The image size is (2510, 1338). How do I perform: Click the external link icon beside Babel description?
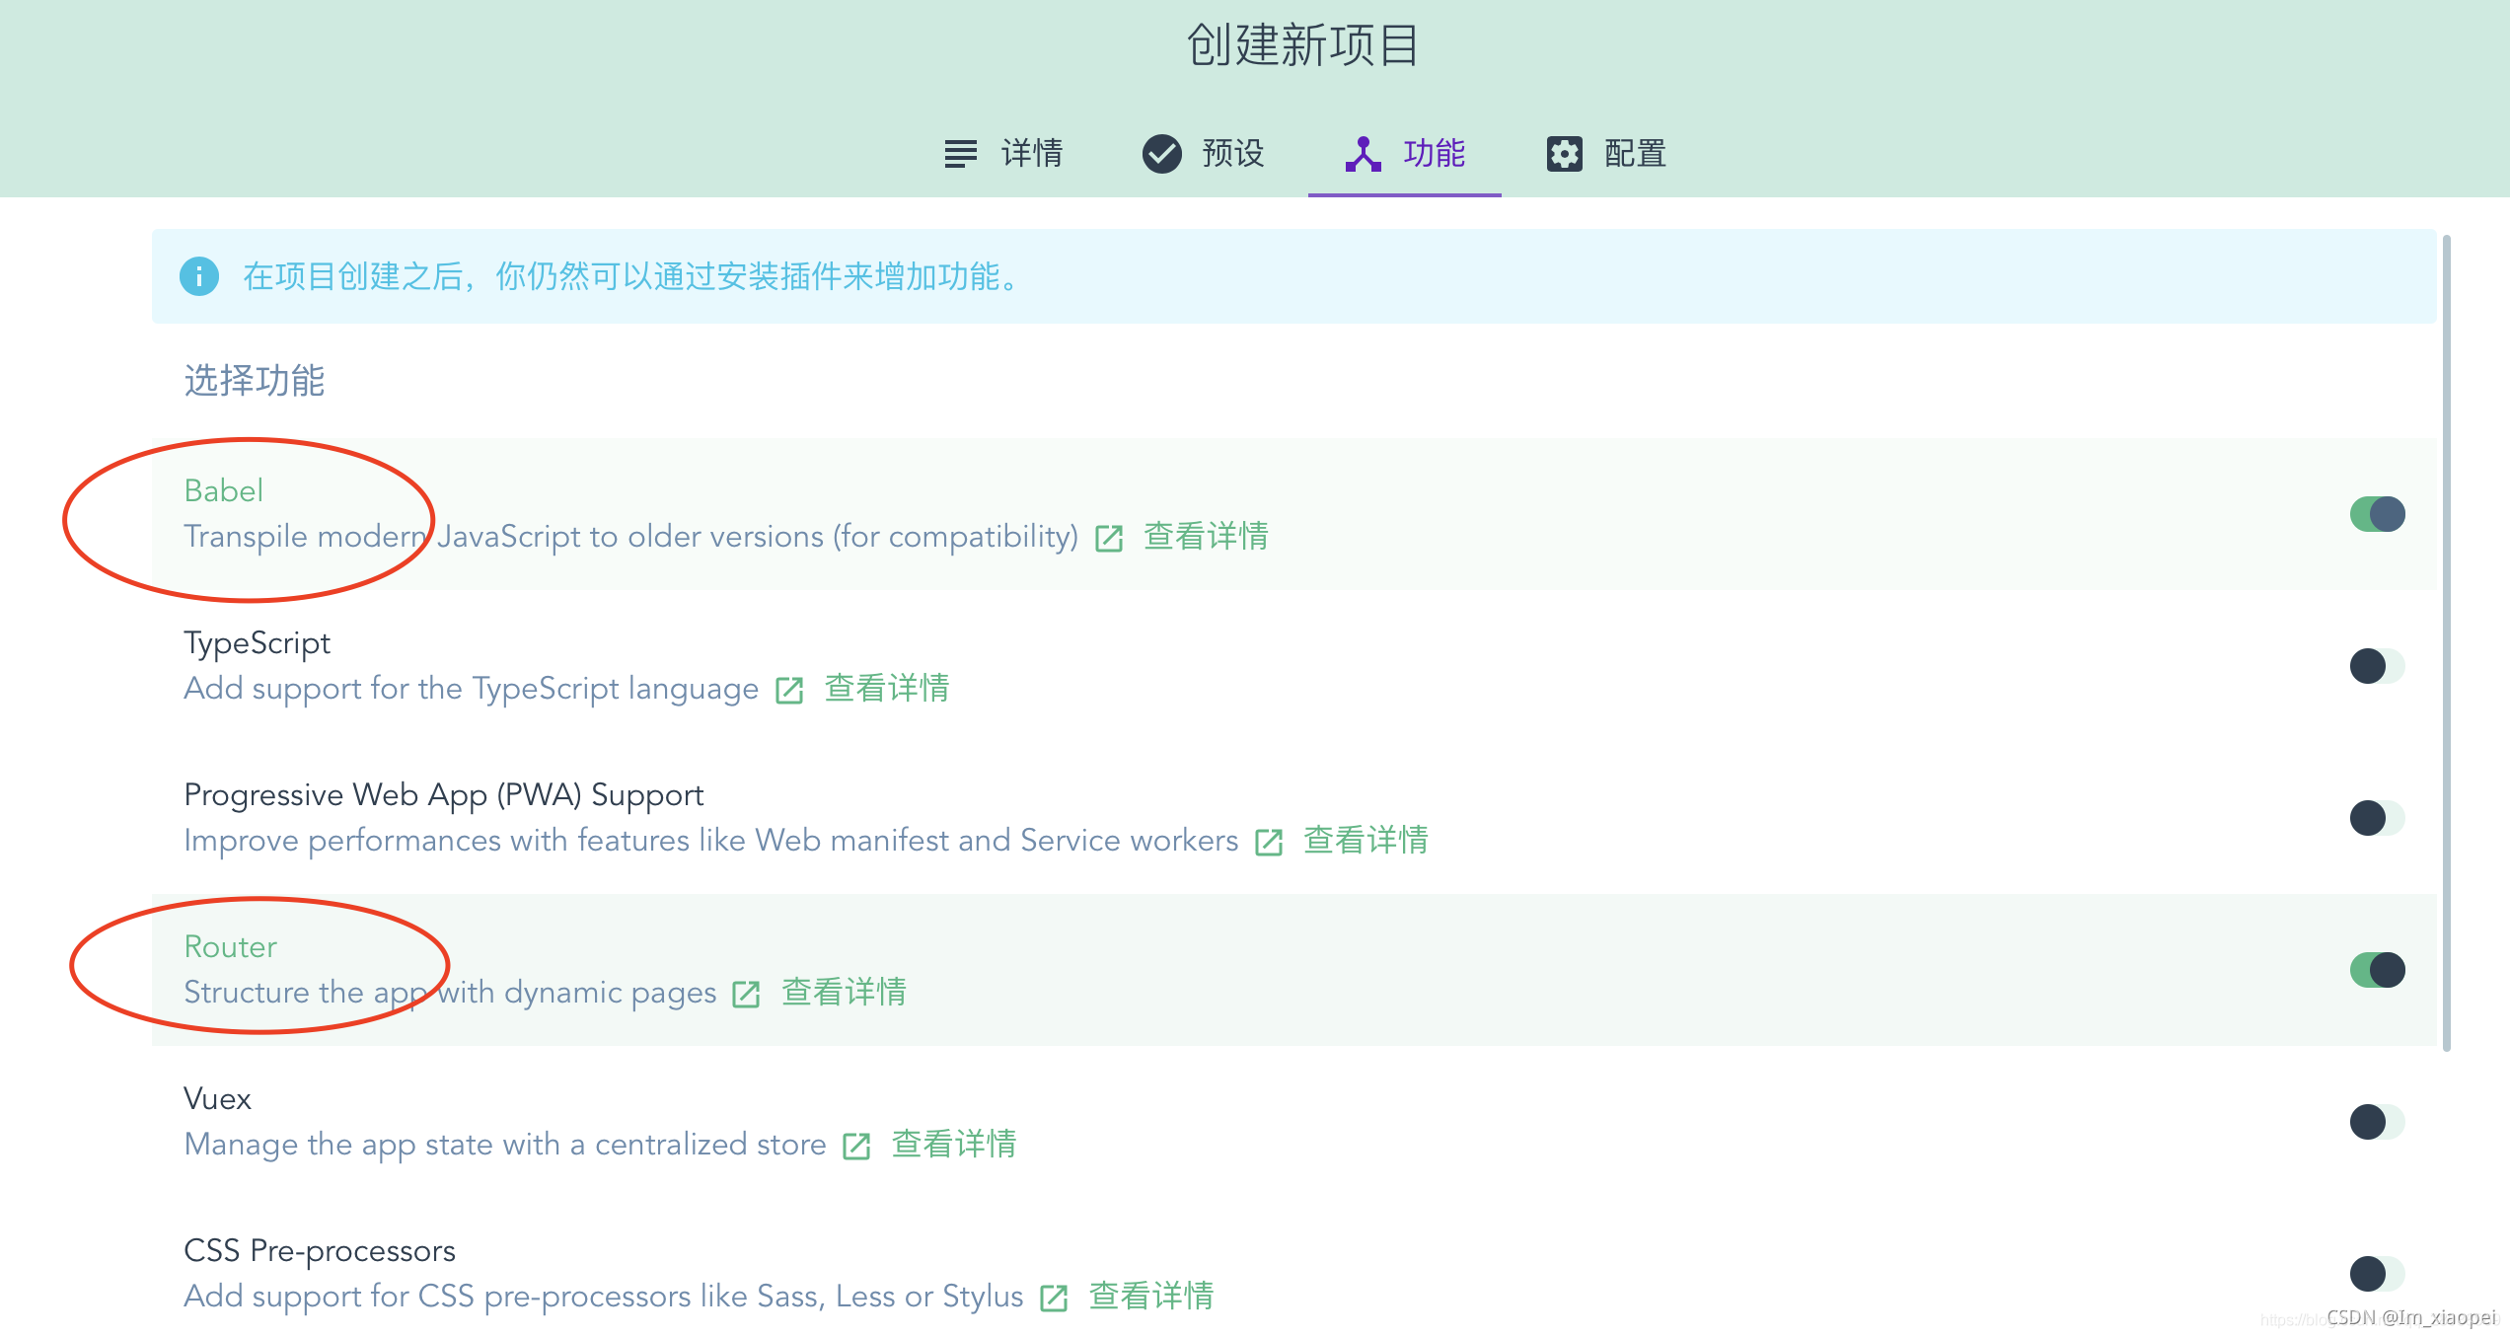click(1109, 538)
